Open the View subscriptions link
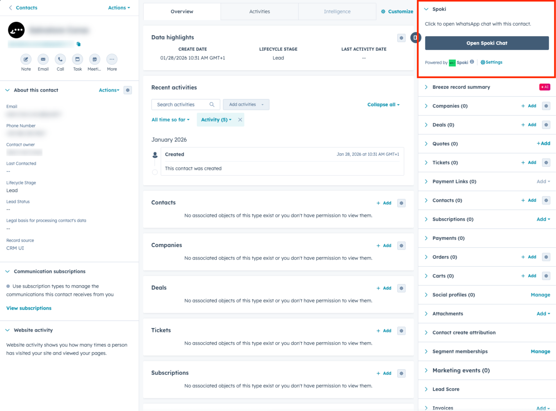556x411 pixels. click(x=29, y=308)
